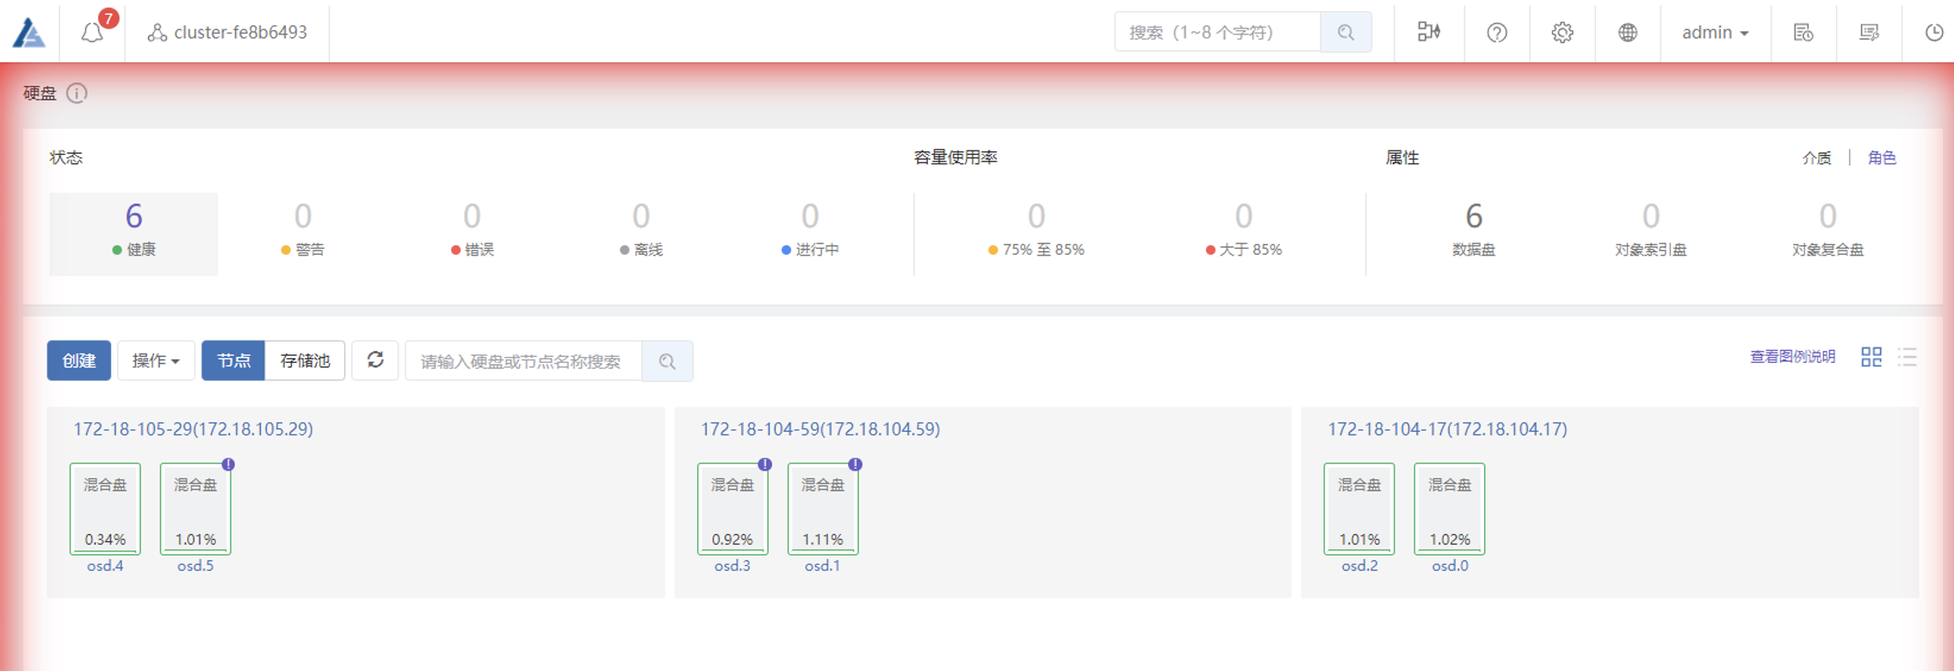Switch to list view layout
Screen dimensions: 1954x671
(x=1908, y=357)
